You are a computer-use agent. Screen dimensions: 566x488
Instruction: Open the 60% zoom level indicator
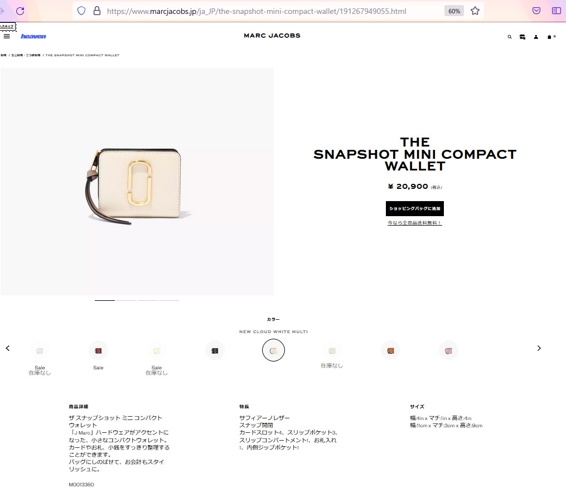coord(454,11)
